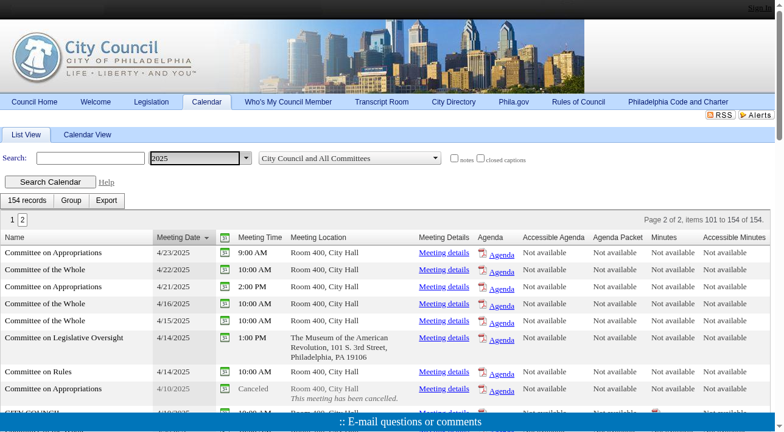Screen dimensions: 784x432
Task: Open Phila.gov menu item
Action: click(x=514, y=102)
